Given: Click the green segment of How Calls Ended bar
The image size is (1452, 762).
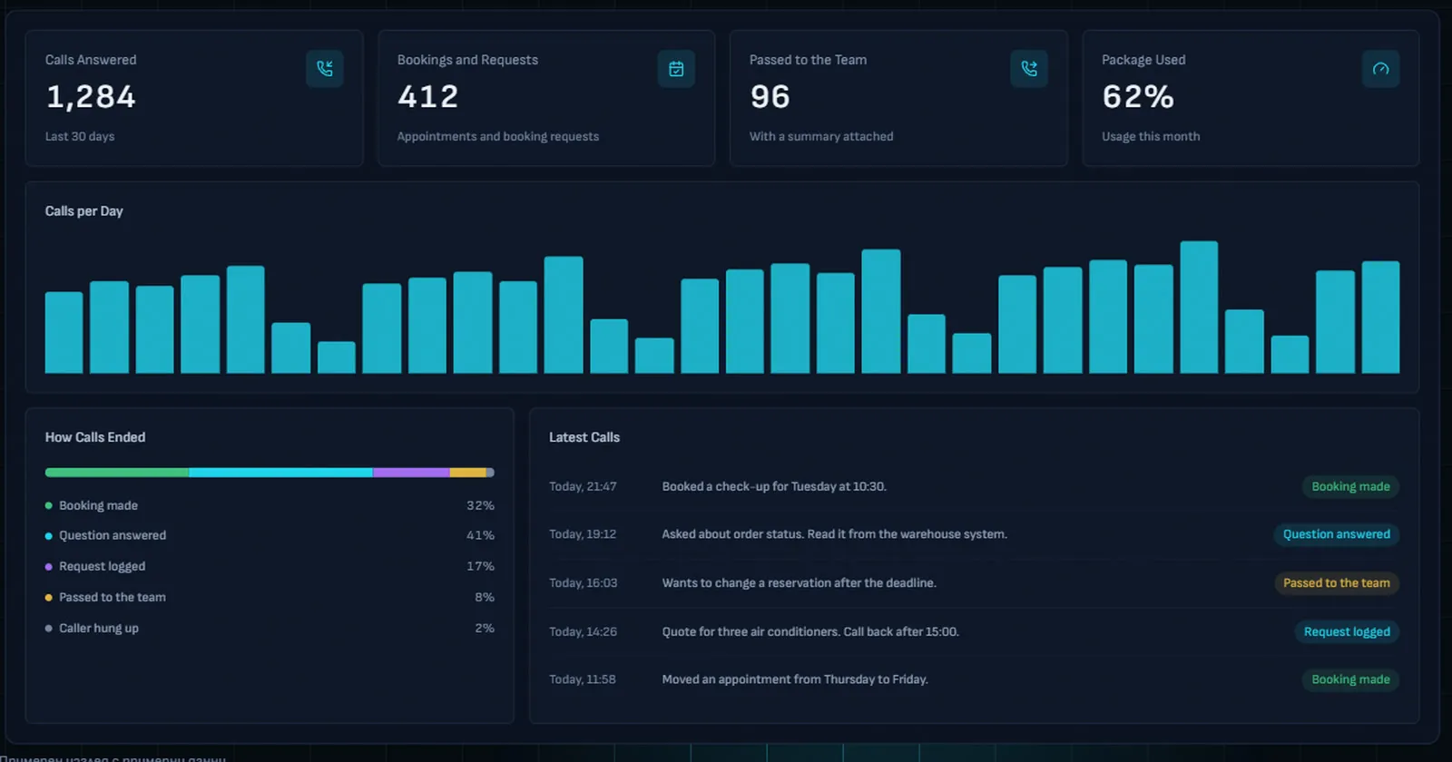Looking at the screenshot, I should (x=117, y=473).
